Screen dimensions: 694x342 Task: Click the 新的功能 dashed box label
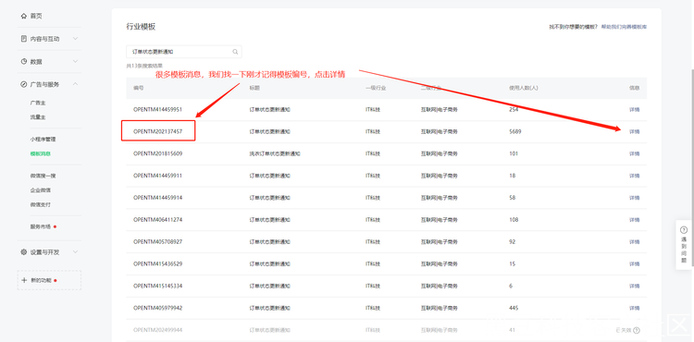[41, 280]
